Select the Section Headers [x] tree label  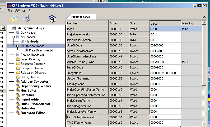click(33, 55)
